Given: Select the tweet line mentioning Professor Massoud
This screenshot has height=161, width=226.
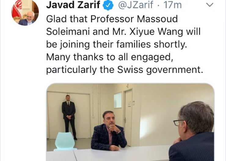Looking at the screenshot, I should click(112, 19).
